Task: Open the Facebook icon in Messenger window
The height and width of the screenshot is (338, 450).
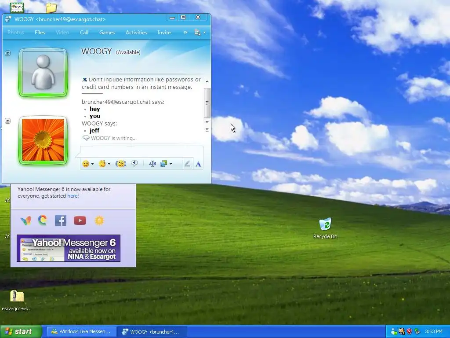Action: tap(61, 220)
